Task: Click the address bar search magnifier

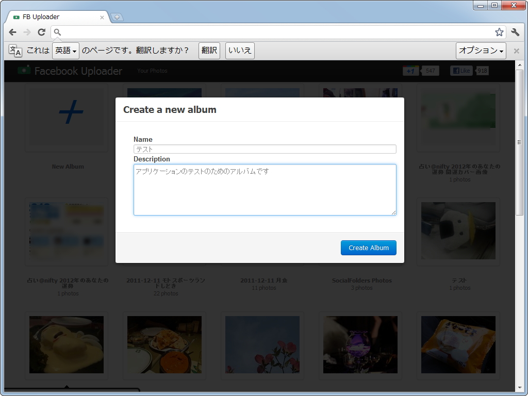Action: (x=57, y=32)
